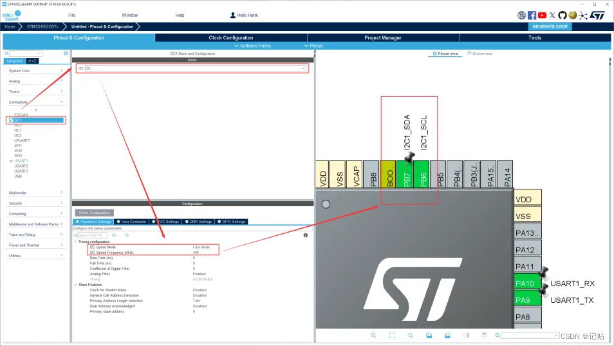Click the Fast Mode speed value
The height and width of the screenshot is (346, 614).
coord(201,247)
